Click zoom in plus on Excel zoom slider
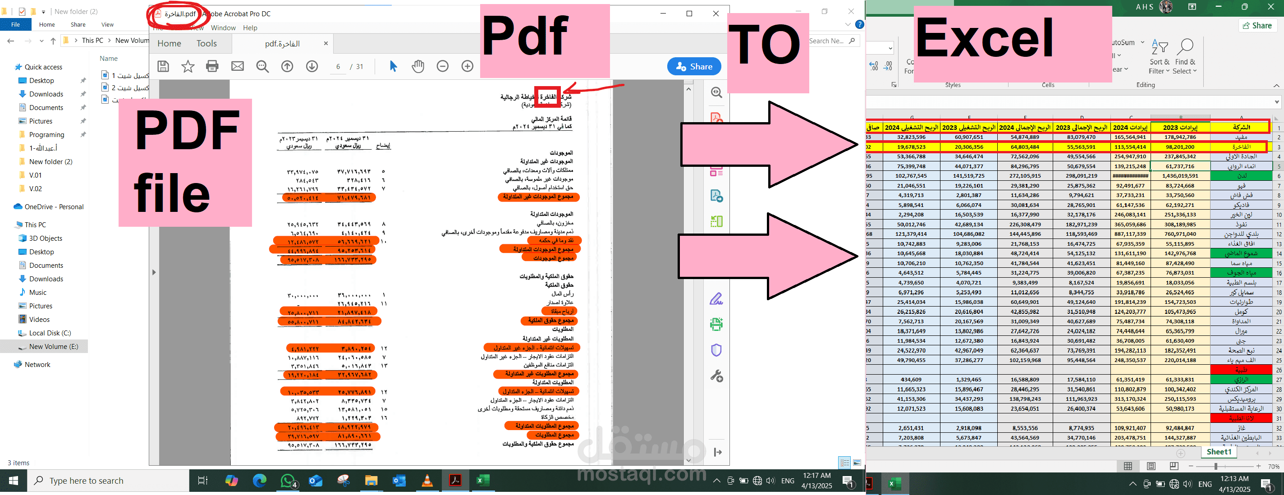 tap(1259, 466)
